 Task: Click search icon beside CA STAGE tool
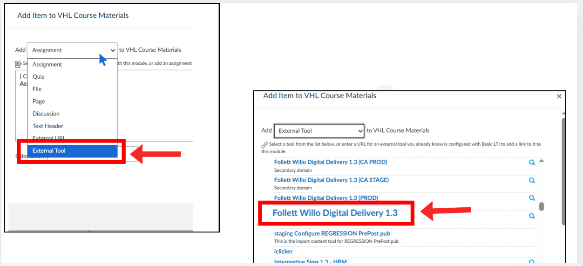tap(532, 180)
